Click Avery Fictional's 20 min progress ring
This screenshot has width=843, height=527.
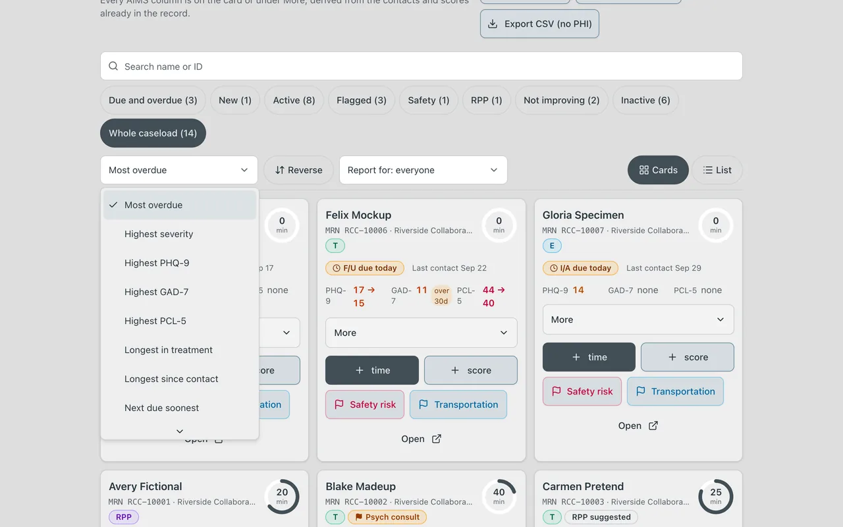click(282, 497)
